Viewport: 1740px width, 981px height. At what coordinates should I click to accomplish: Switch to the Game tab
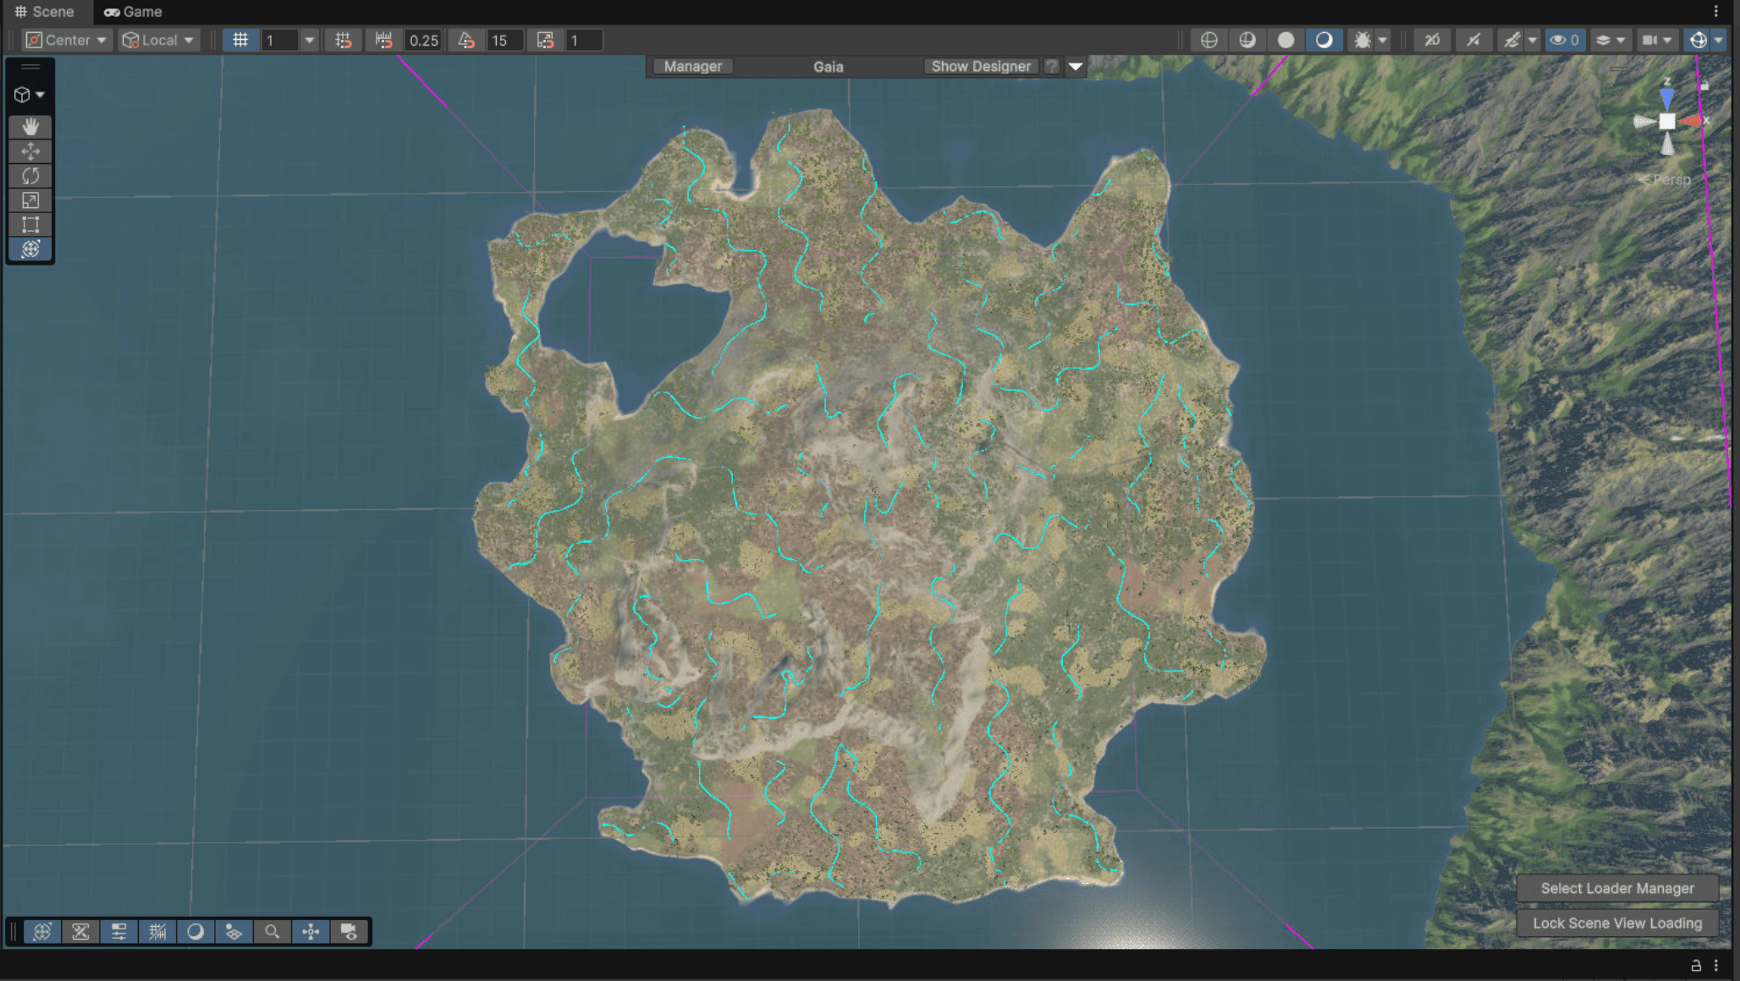tap(133, 12)
